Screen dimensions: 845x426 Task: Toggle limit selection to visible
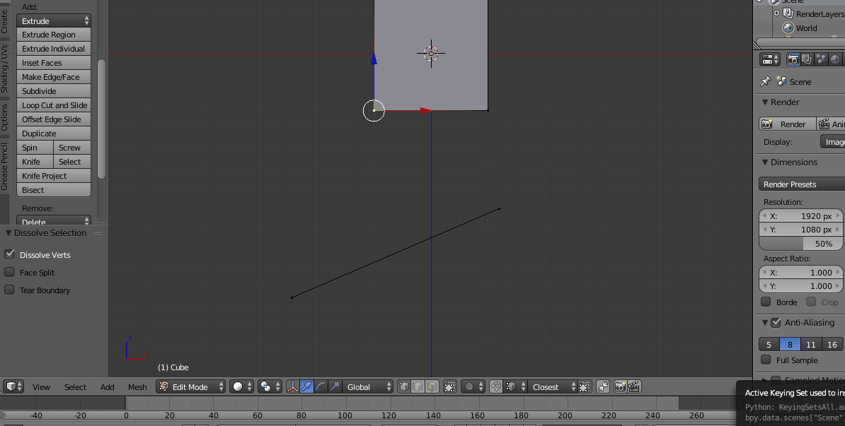click(450, 386)
